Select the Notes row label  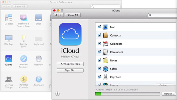(114, 60)
